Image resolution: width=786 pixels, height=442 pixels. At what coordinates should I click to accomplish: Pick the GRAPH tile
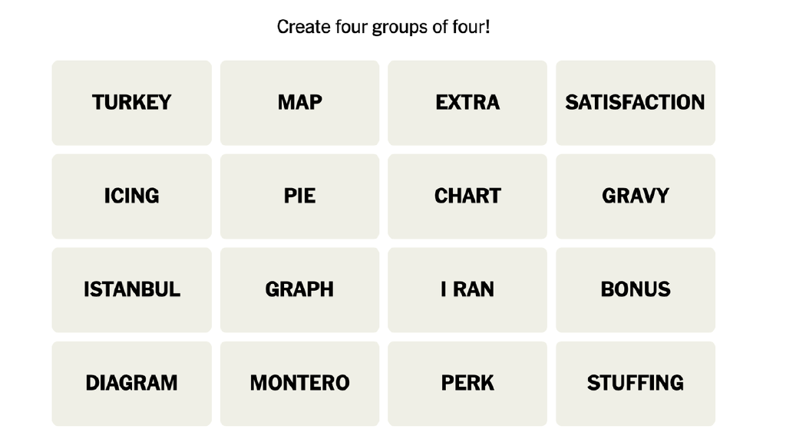point(299,290)
